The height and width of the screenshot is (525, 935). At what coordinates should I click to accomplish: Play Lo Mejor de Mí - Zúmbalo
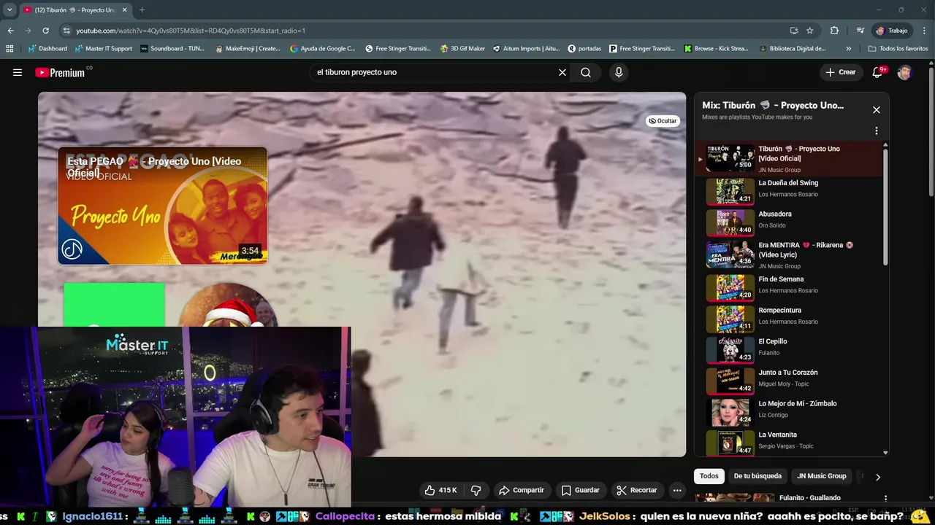(x=789, y=411)
